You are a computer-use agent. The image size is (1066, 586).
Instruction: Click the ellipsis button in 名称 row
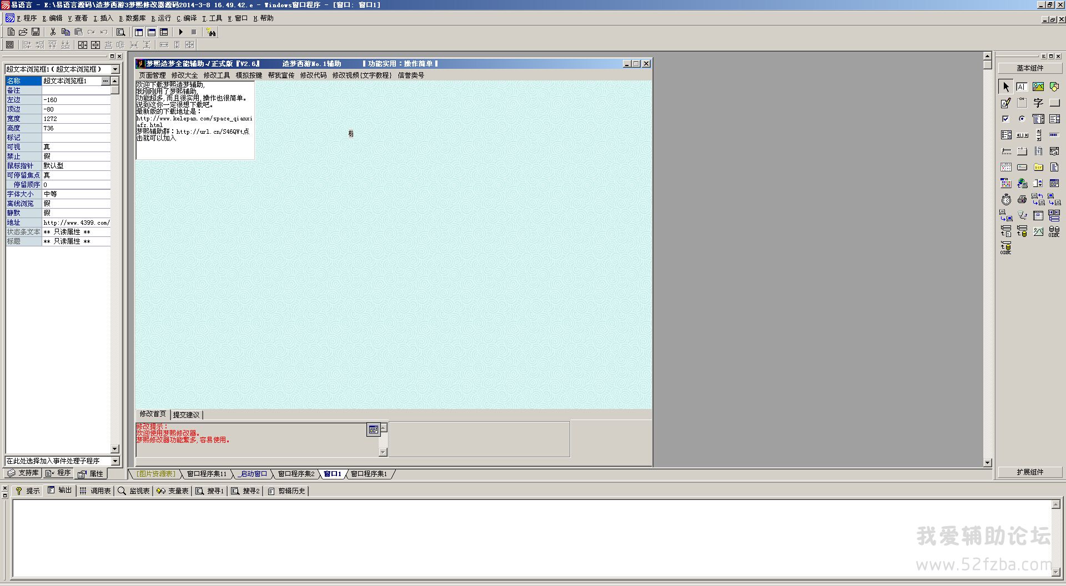pos(105,81)
